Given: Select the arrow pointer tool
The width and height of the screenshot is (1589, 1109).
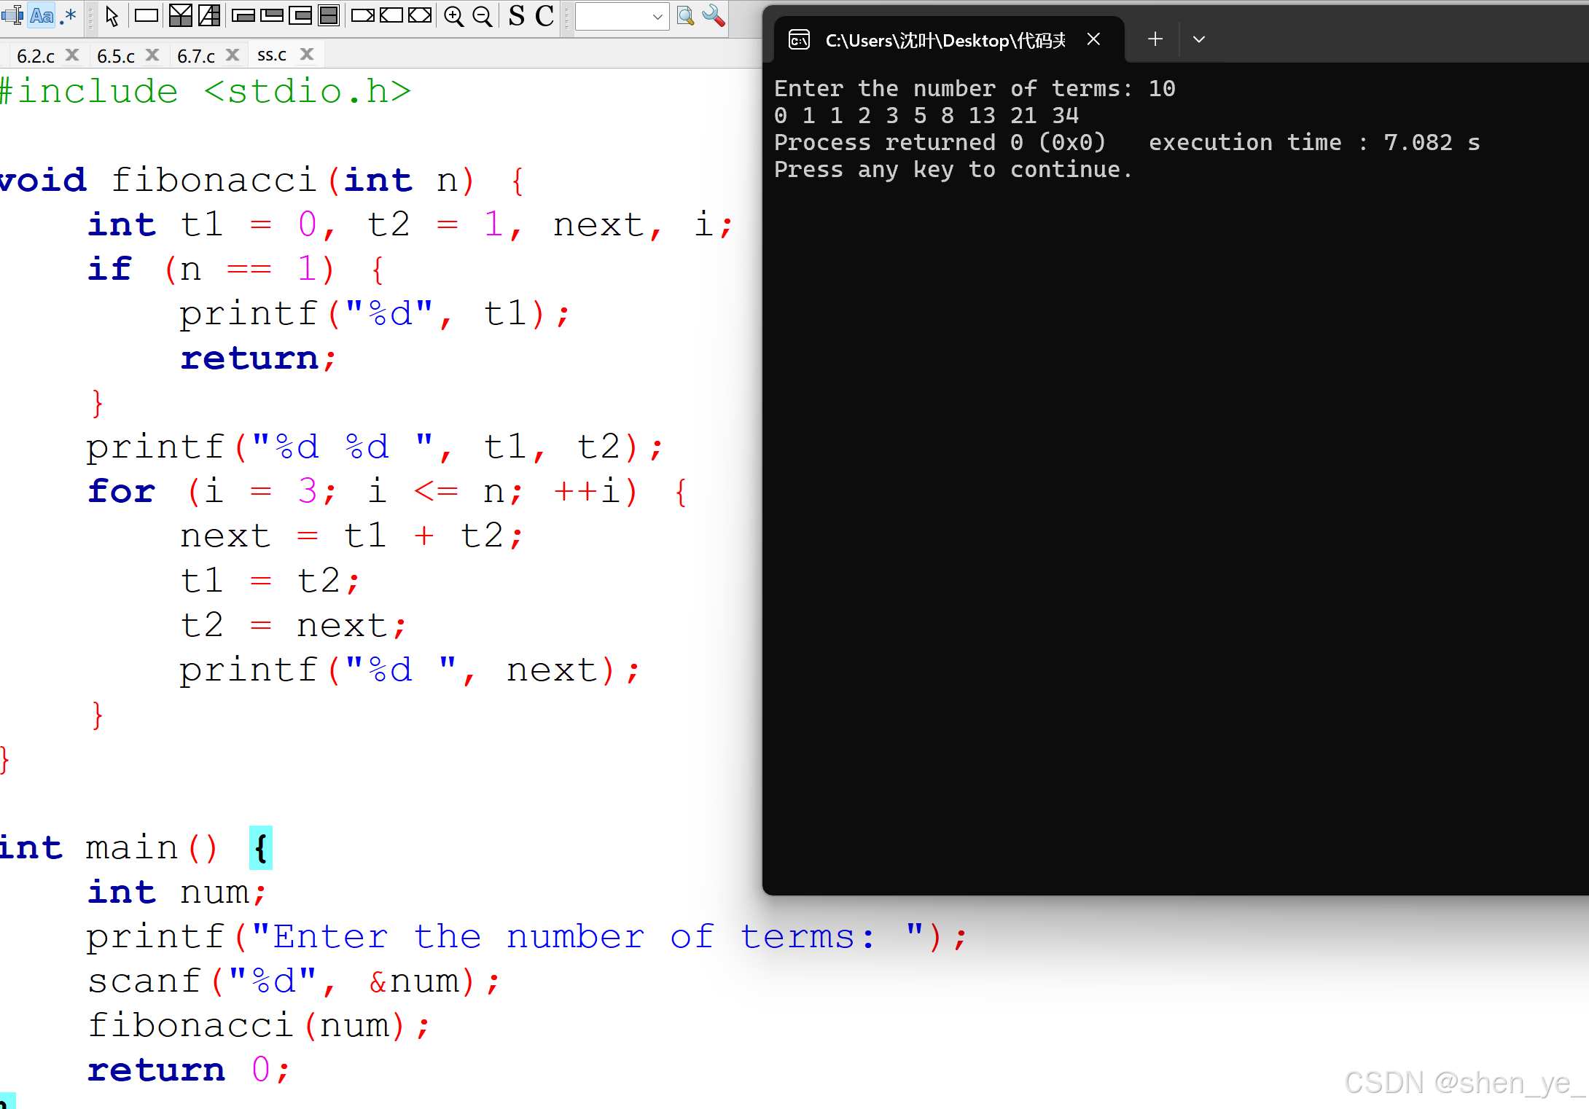Looking at the screenshot, I should 112,15.
